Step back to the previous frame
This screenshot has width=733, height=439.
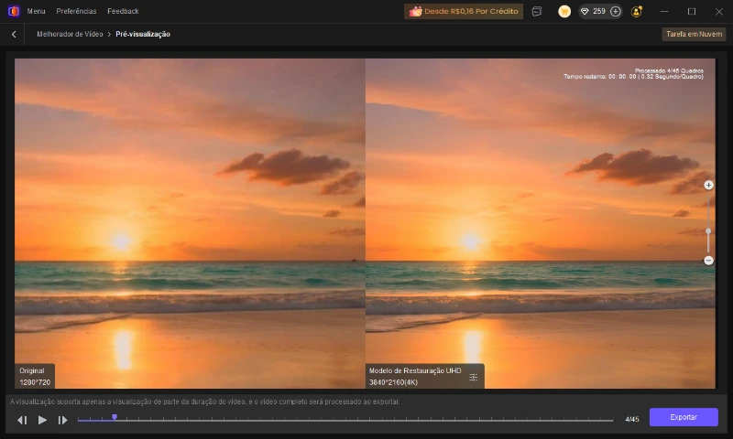click(22, 420)
